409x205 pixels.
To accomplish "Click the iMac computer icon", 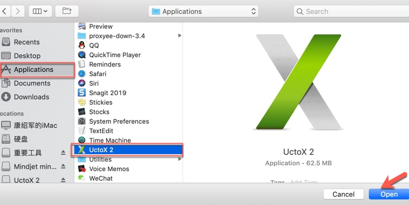I will [6, 125].
